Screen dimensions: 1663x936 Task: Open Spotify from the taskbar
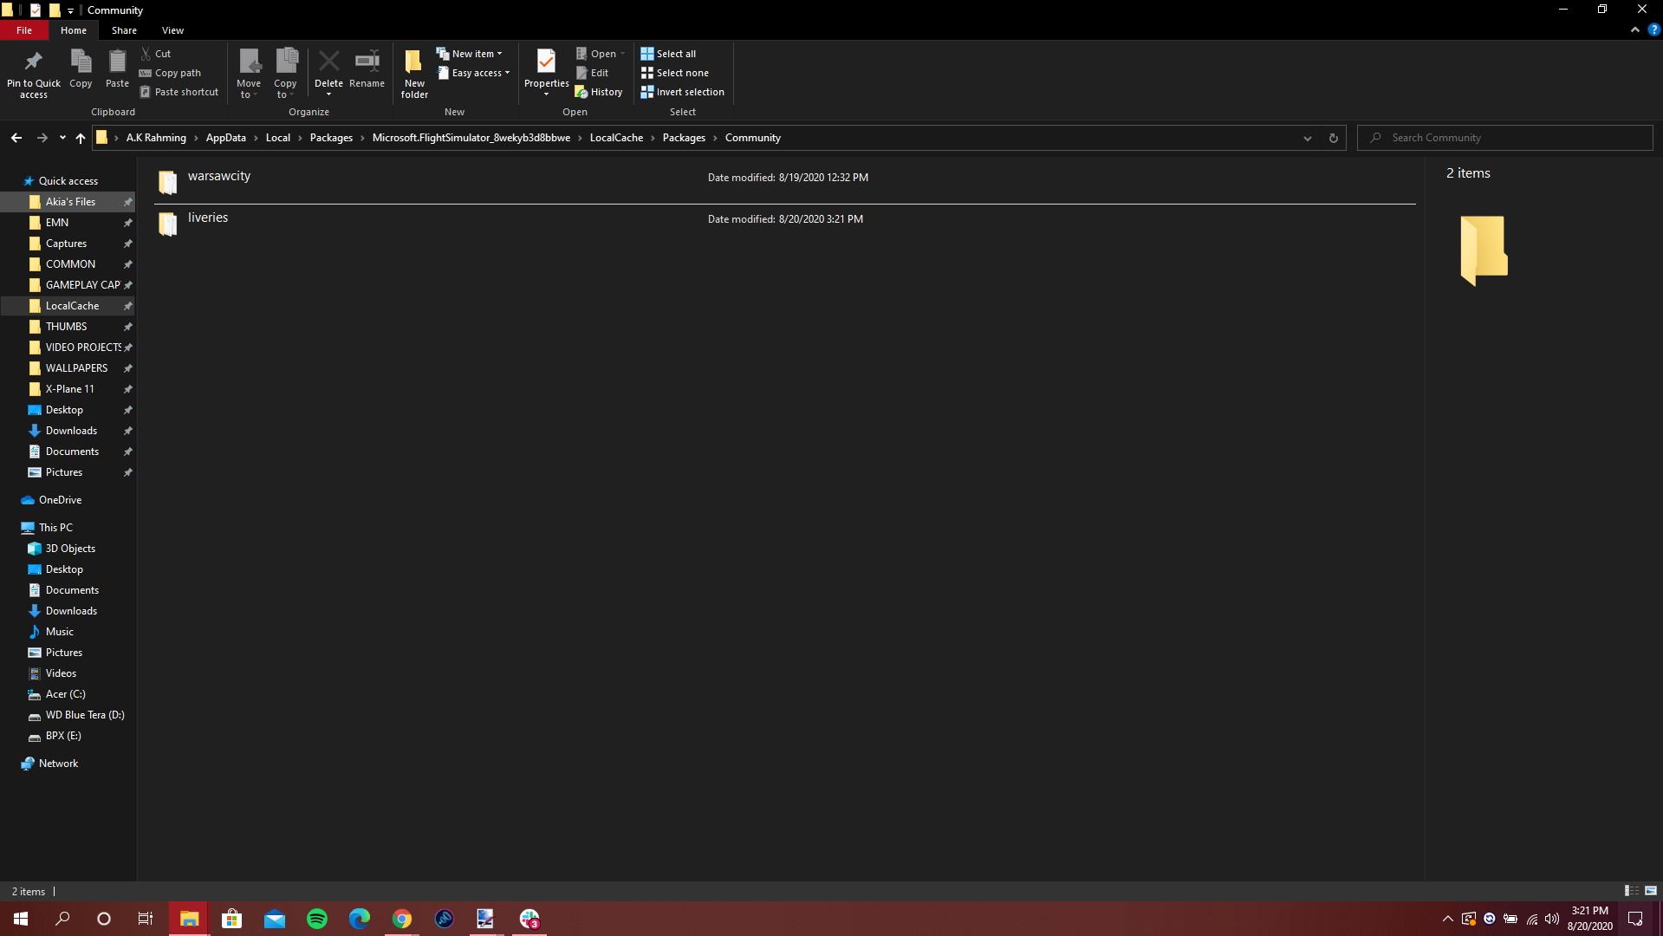coord(317,919)
